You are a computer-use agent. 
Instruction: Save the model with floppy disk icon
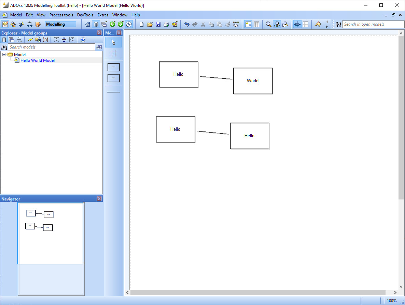pos(158,24)
